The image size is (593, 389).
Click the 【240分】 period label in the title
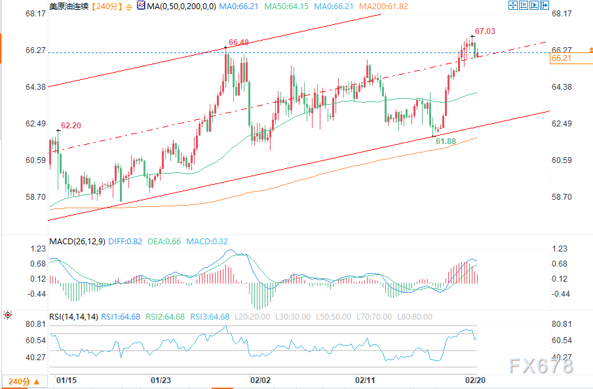tap(105, 7)
